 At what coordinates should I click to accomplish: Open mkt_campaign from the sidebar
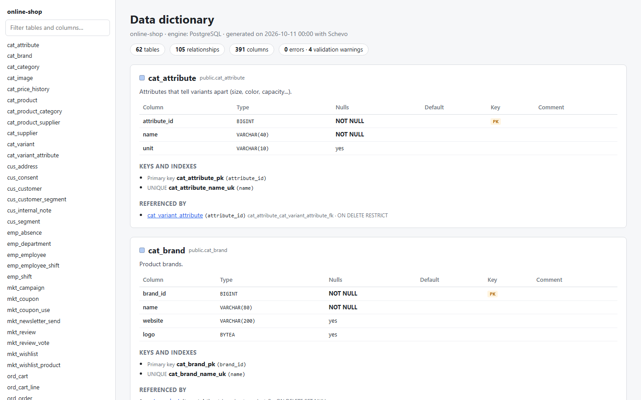pos(26,288)
